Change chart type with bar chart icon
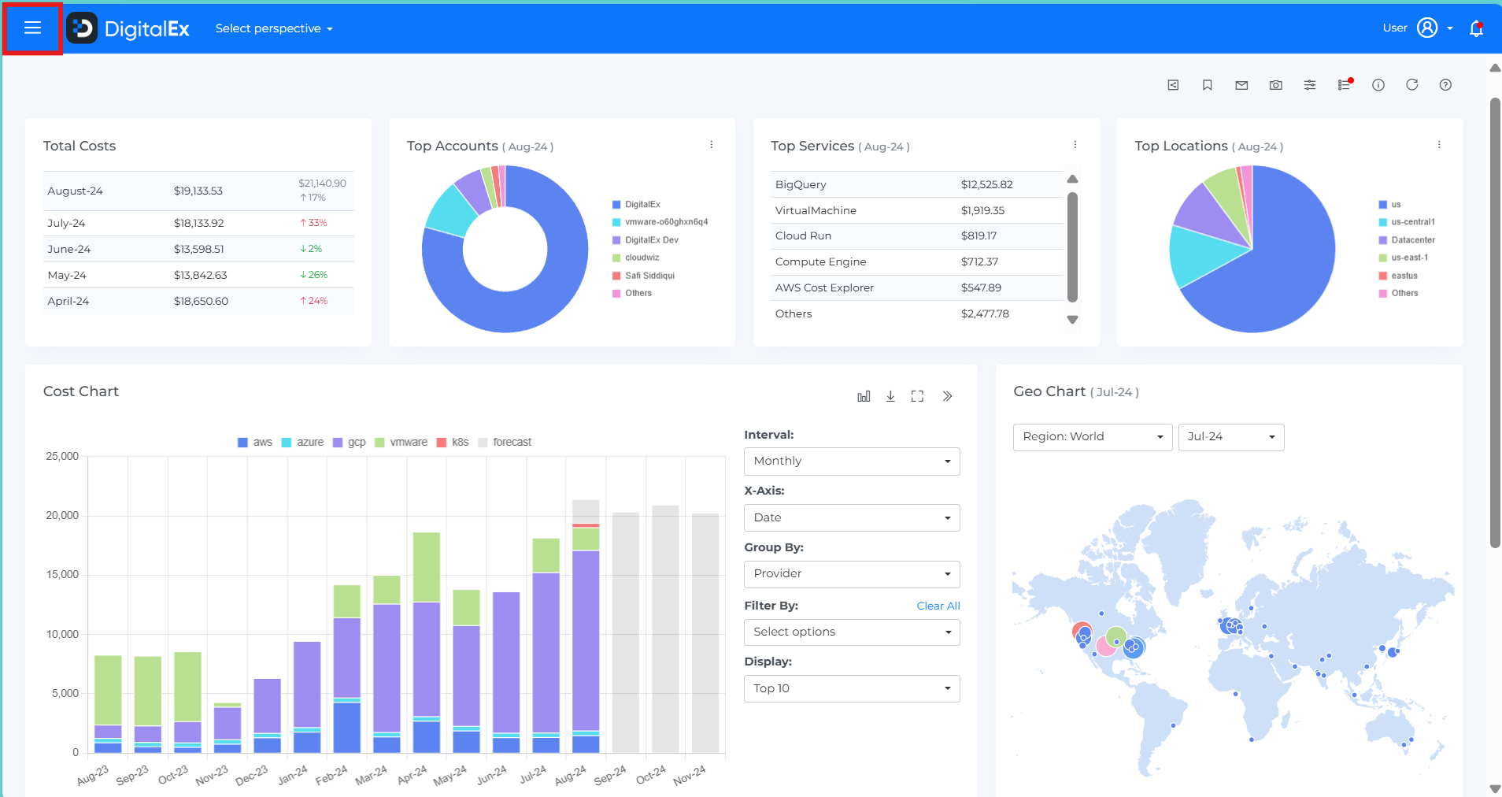Image resolution: width=1502 pixels, height=797 pixels. 864,396
